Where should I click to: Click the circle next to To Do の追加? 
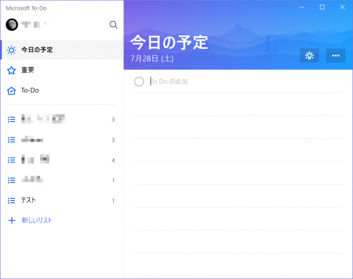pos(139,82)
